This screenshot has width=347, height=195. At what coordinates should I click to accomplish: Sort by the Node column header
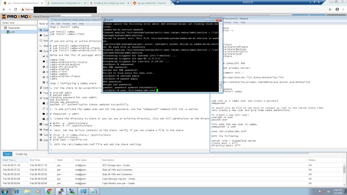[x=64, y=160]
